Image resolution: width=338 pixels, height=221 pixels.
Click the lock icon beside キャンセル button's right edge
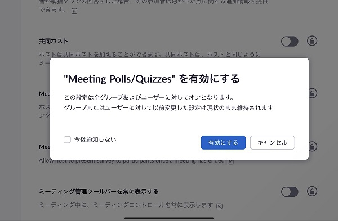(x=312, y=147)
